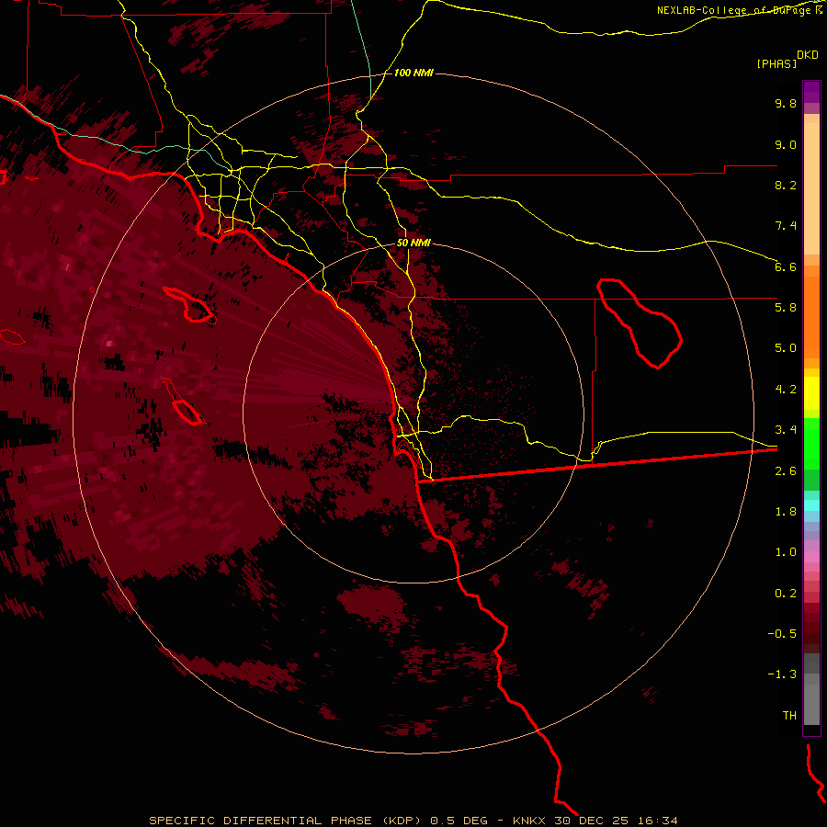Click the 1.8 legend label
This screenshot has height=827, width=827.
(x=786, y=512)
